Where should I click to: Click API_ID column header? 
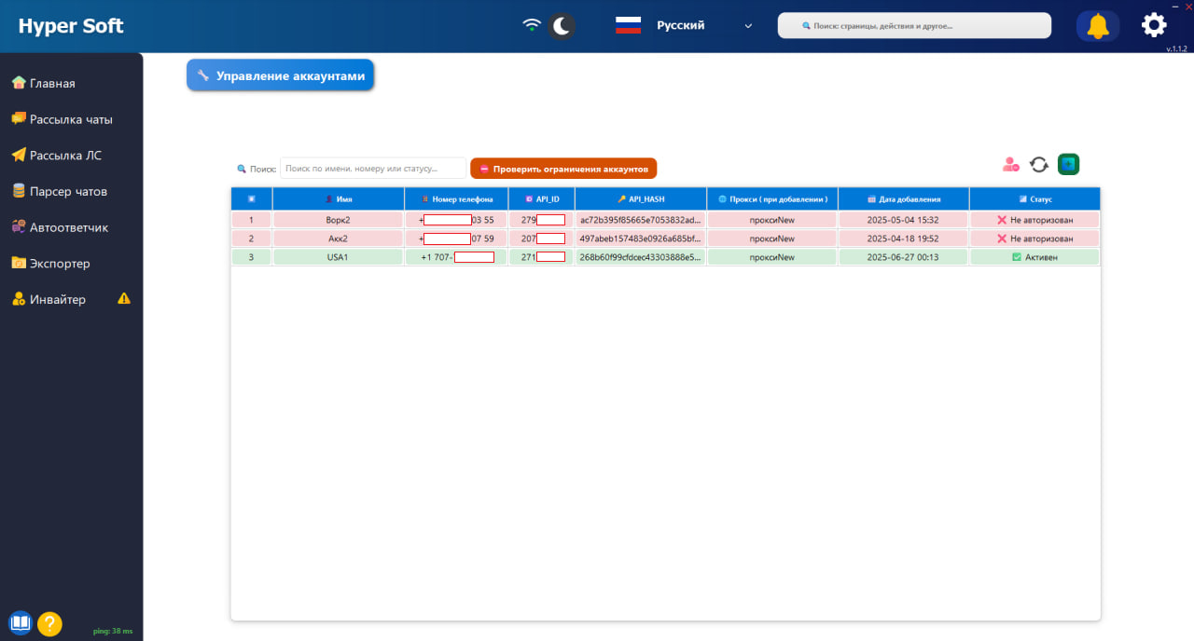542,199
